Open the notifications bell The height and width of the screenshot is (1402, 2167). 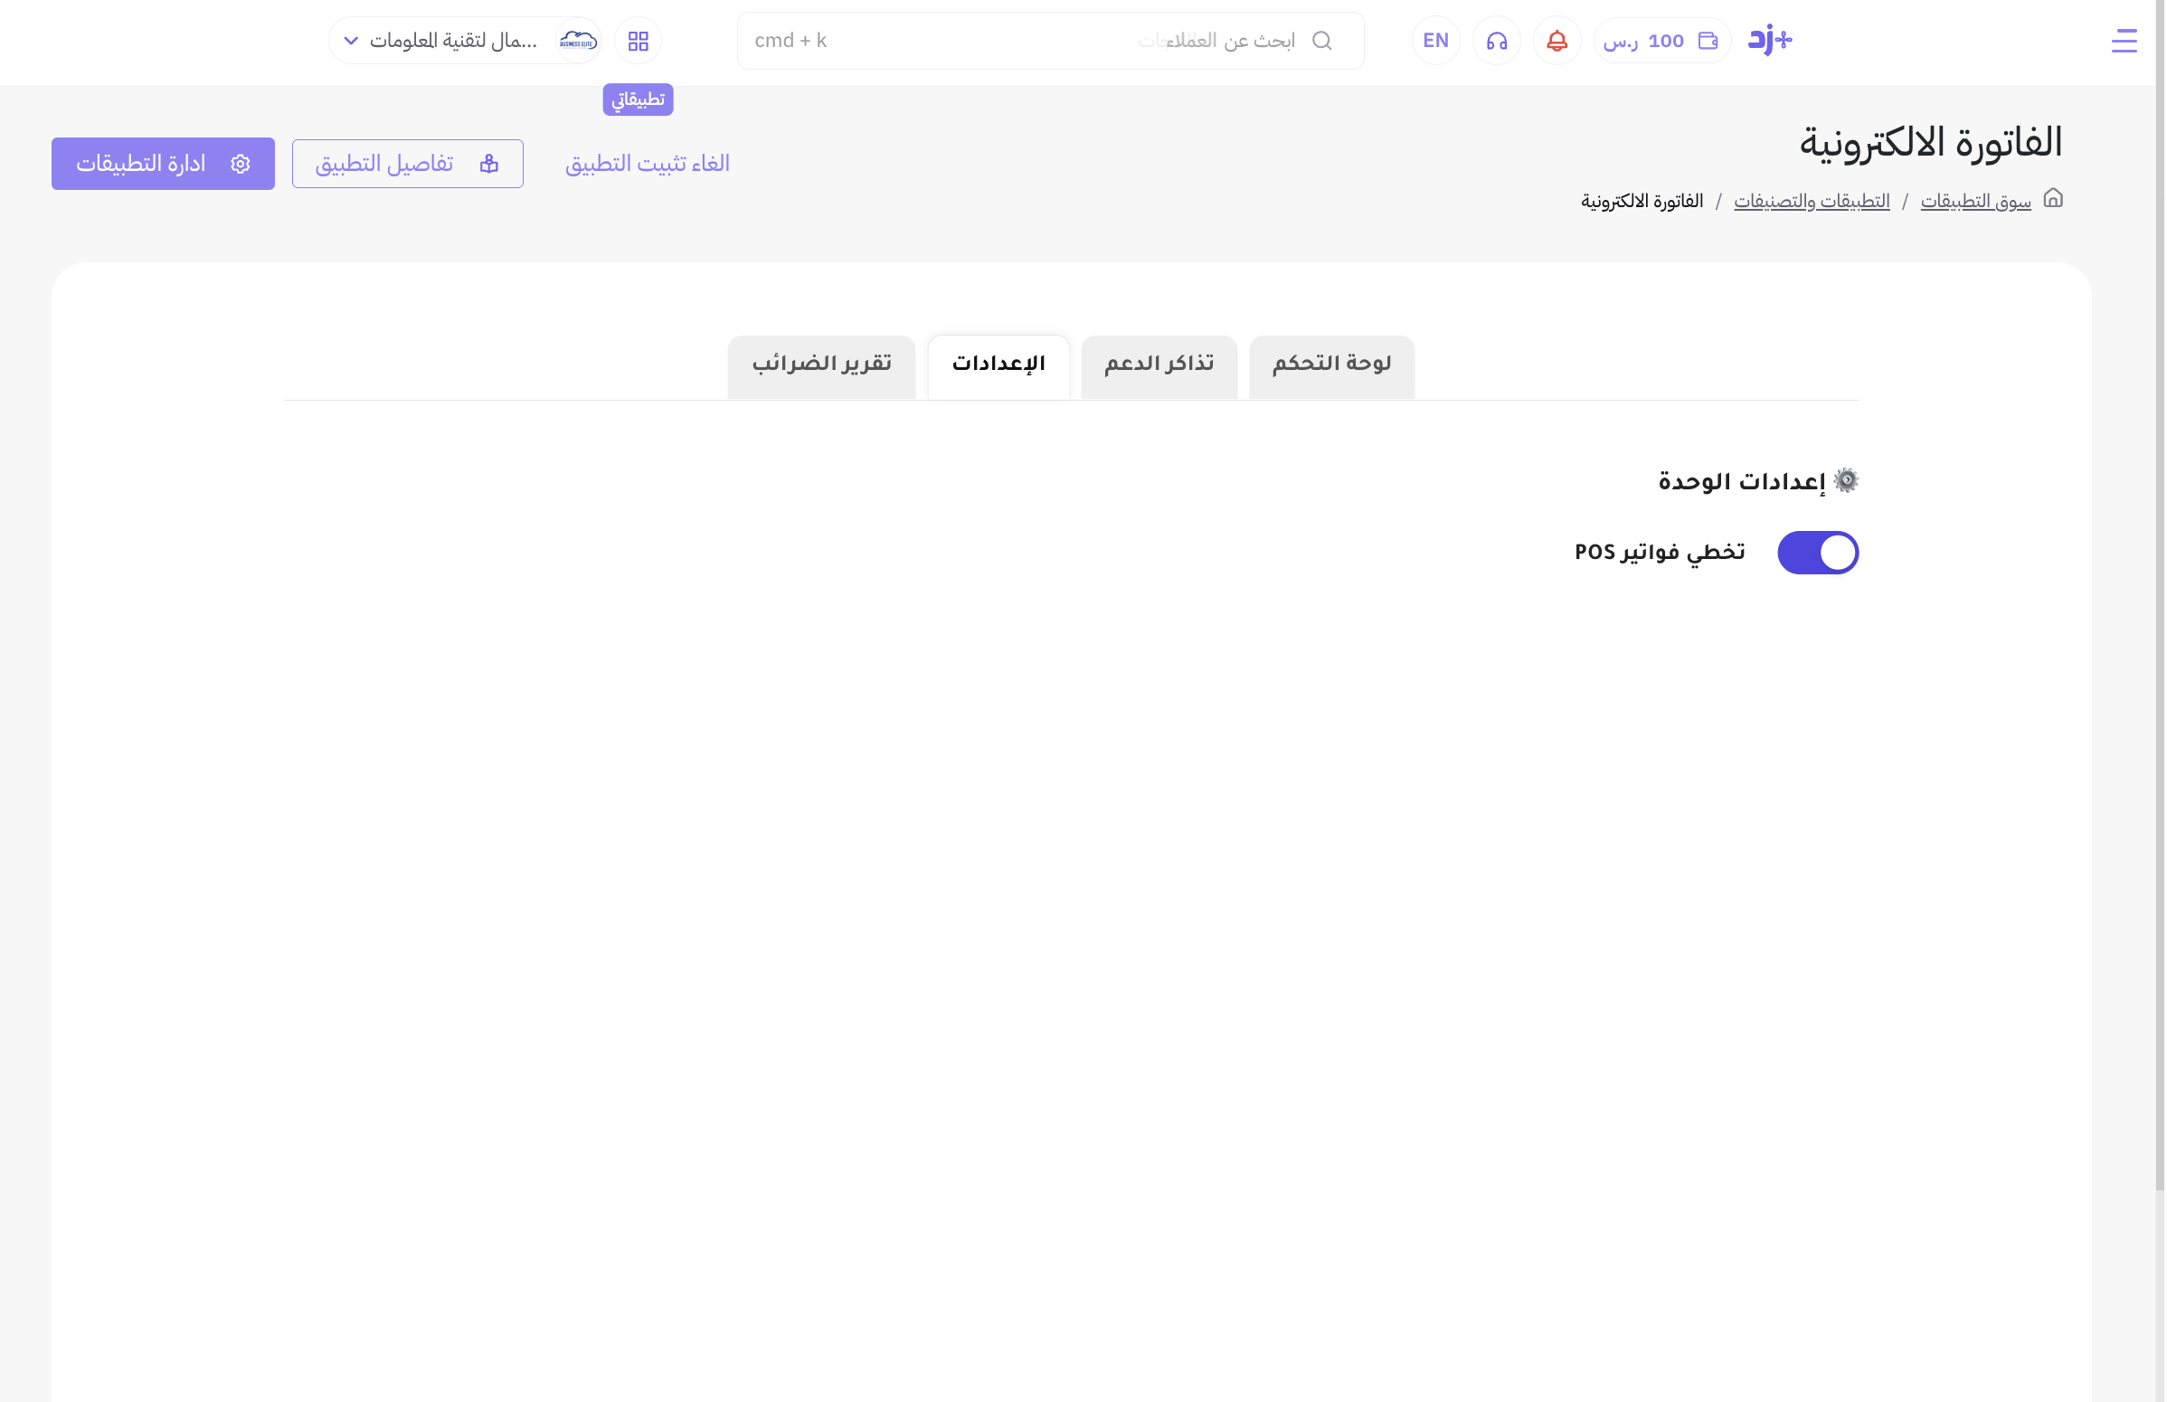point(1557,41)
